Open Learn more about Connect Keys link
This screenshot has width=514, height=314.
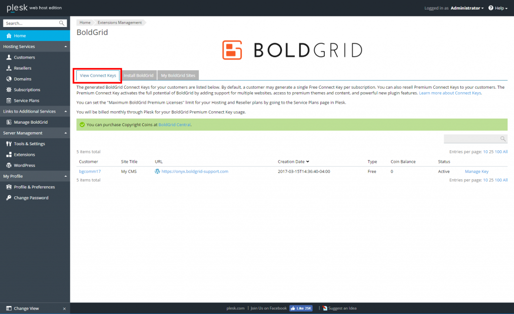[x=450, y=93]
